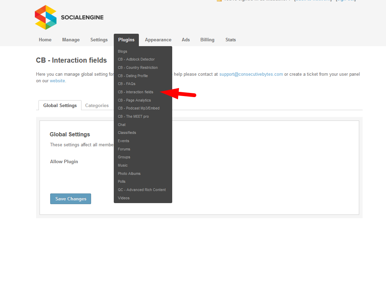The width and height of the screenshot is (386, 295).
Task: Click the support@consecutivebytes.com email link
Action: point(251,74)
